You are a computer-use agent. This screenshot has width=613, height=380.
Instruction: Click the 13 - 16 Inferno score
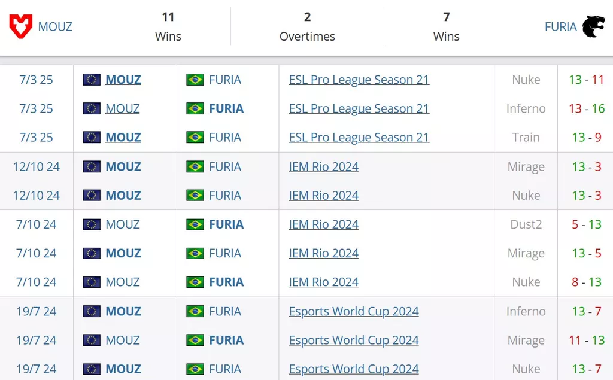tap(587, 109)
